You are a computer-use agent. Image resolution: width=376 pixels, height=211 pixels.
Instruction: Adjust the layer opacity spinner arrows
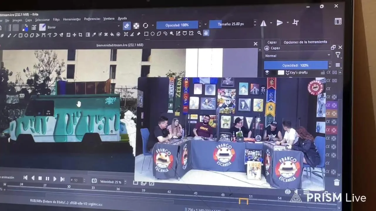pyautogui.click(x=330, y=65)
